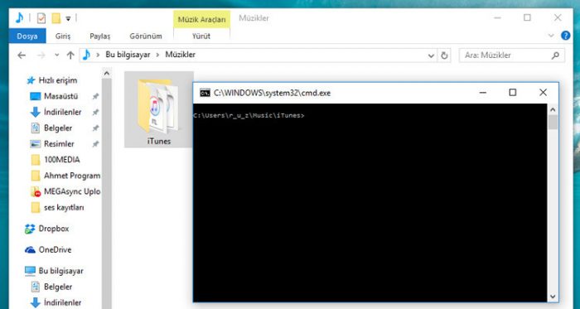Click the pin icon next to Resimler
The height and width of the screenshot is (309, 580).
[x=95, y=144]
